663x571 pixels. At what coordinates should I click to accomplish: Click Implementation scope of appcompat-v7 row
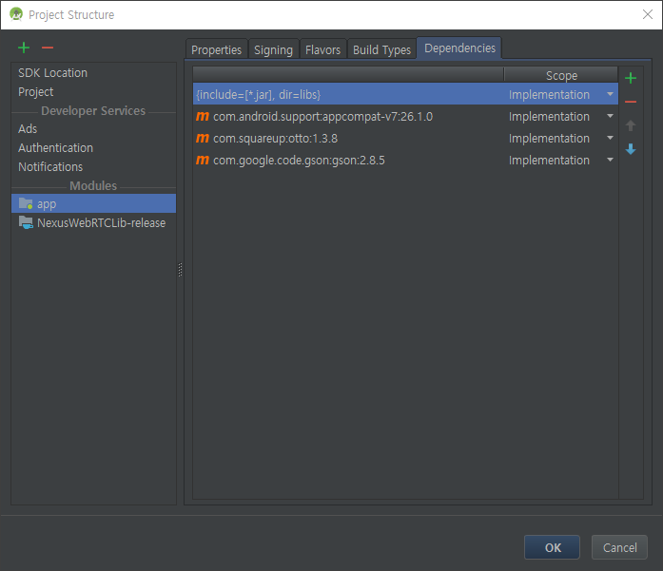[x=549, y=116]
